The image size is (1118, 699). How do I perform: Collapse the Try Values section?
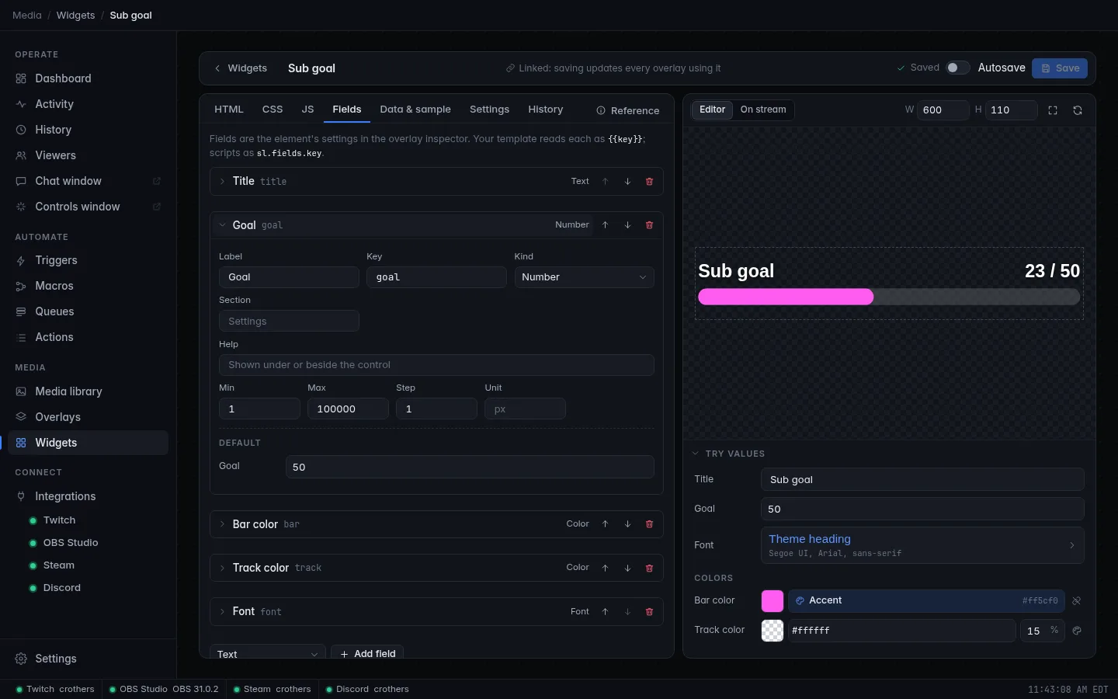[728, 454]
